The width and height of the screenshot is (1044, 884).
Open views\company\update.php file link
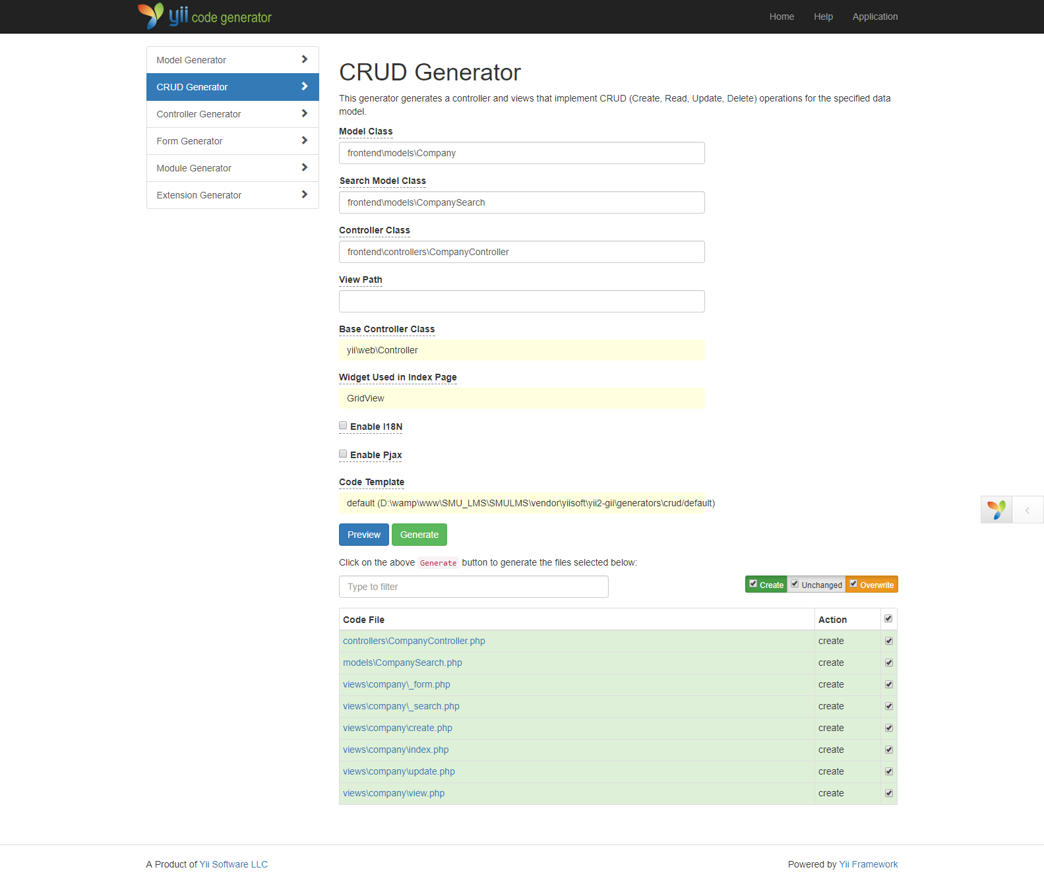point(399,771)
